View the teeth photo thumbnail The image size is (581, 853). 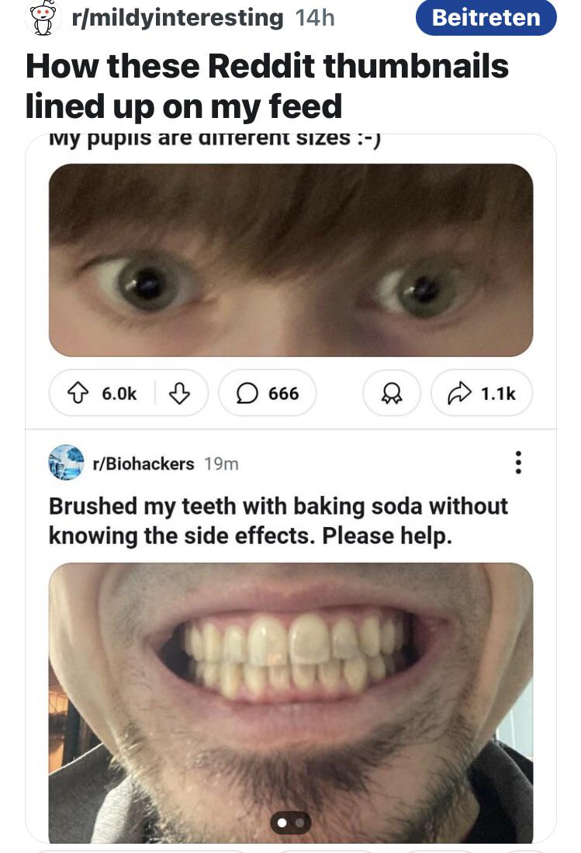(291, 699)
